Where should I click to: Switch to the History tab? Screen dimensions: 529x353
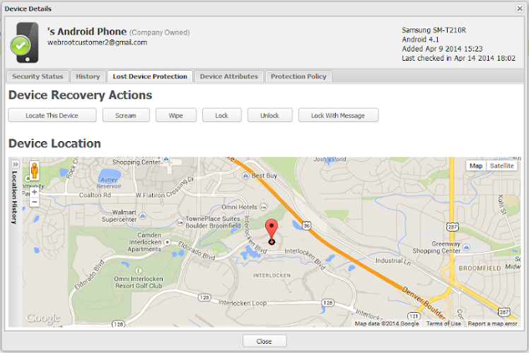[x=88, y=76]
